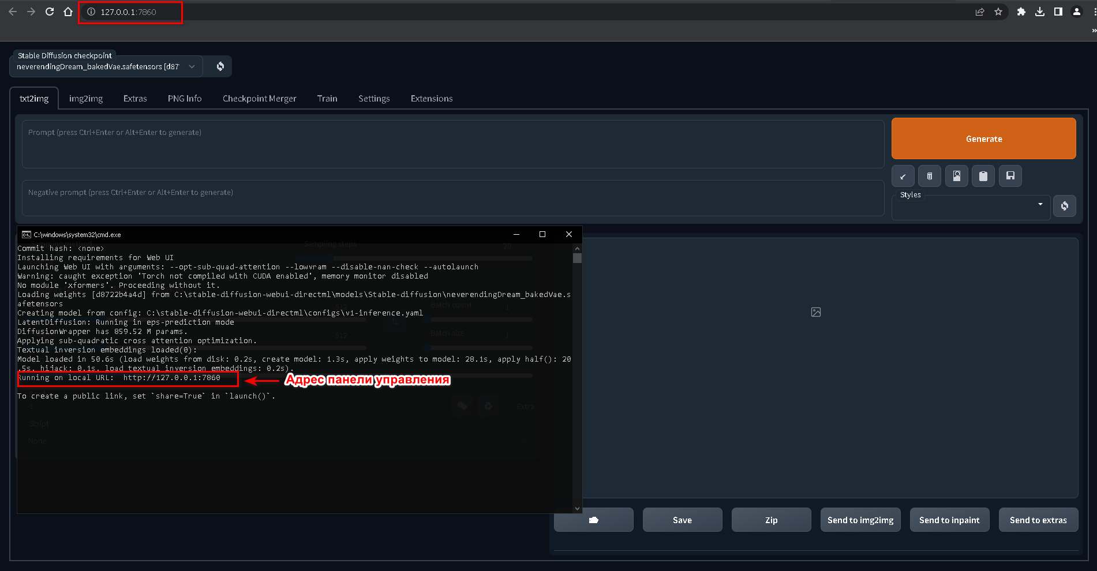This screenshot has width=1097, height=571.
Task: Open the PNG Info tab
Action: (x=185, y=99)
